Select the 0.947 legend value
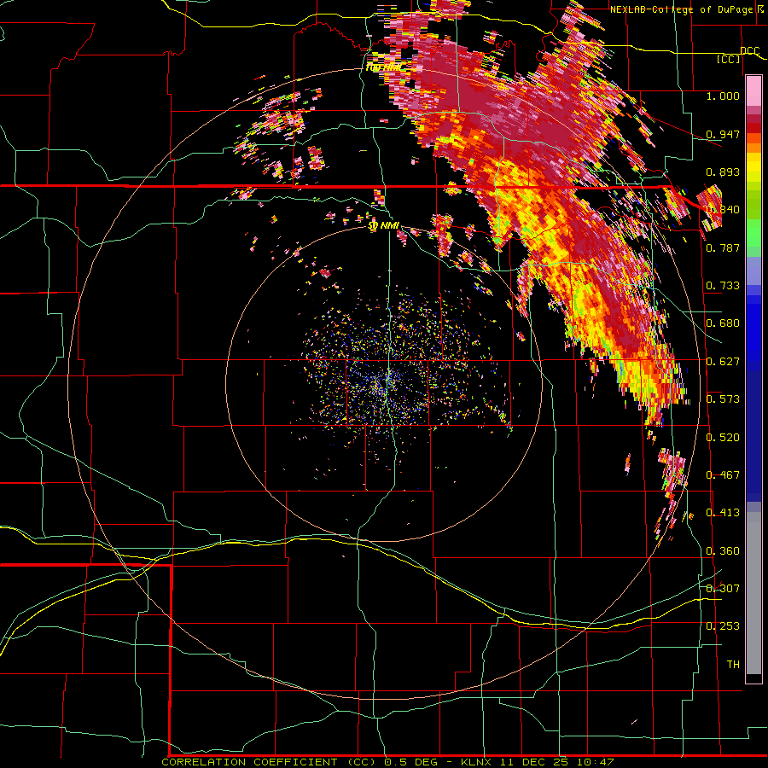768x768 pixels. tap(723, 134)
